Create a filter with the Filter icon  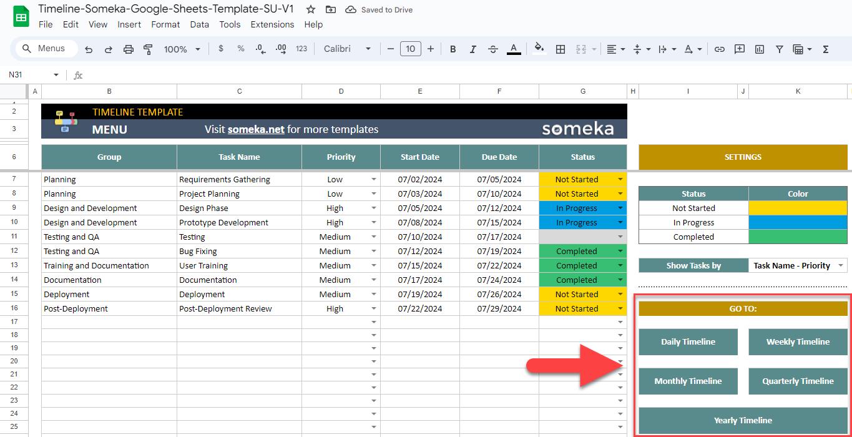779,48
